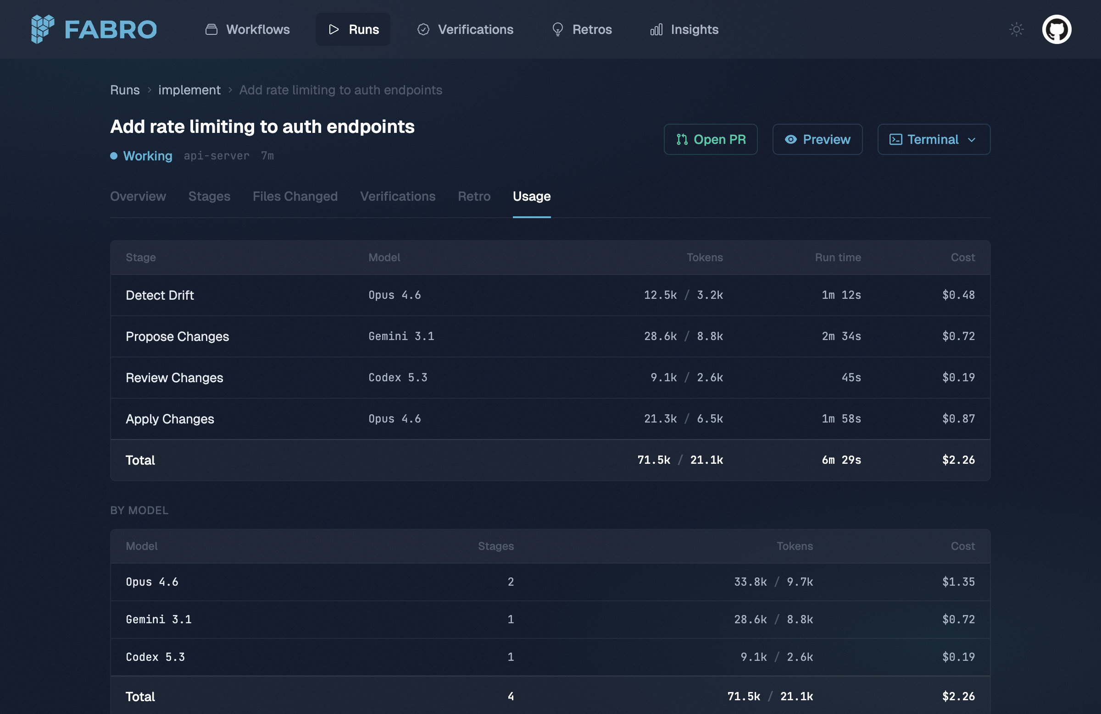Select the Retro tab
The image size is (1101, 714).
tap(474, 197)
